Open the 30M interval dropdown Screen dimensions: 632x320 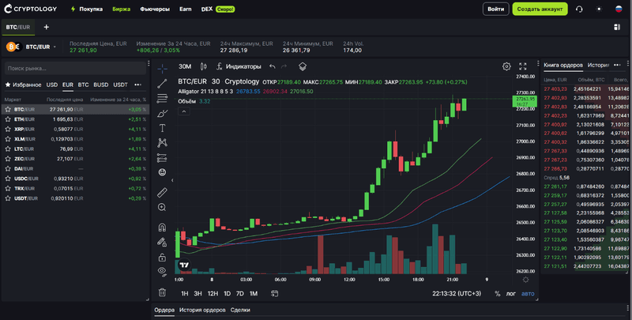pos(185,66)
